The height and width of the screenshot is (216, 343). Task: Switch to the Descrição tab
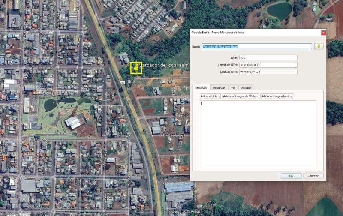[x=201, y=87]
